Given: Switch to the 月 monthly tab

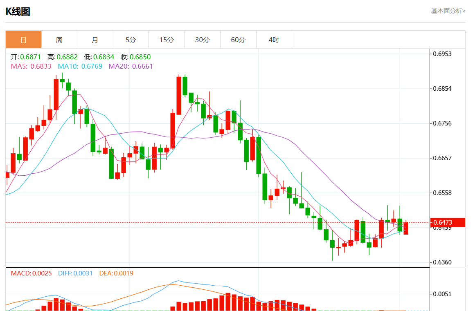Looking at the screenshot, I should (x=95, y=40).
